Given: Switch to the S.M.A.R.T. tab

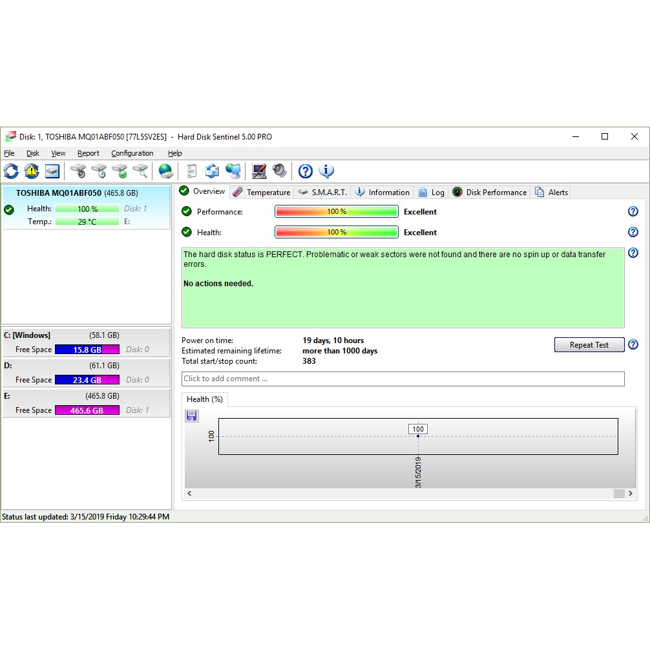Looking at the screenshot, I should coord(322,193).
